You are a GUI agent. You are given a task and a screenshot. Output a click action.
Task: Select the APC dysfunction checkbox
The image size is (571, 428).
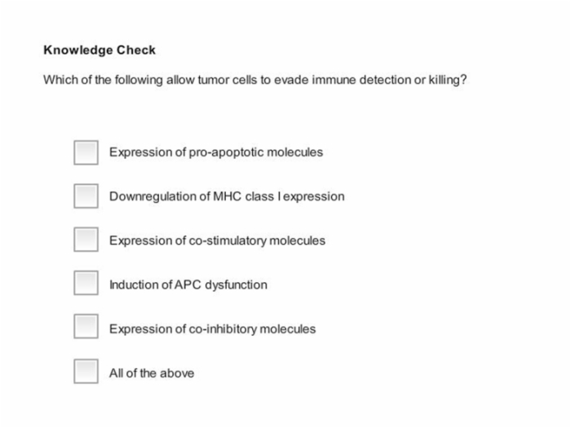tap(86, 283)
